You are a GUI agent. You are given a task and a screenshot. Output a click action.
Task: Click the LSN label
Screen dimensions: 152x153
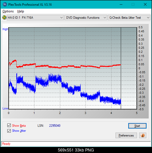click(x=41, y=126)
